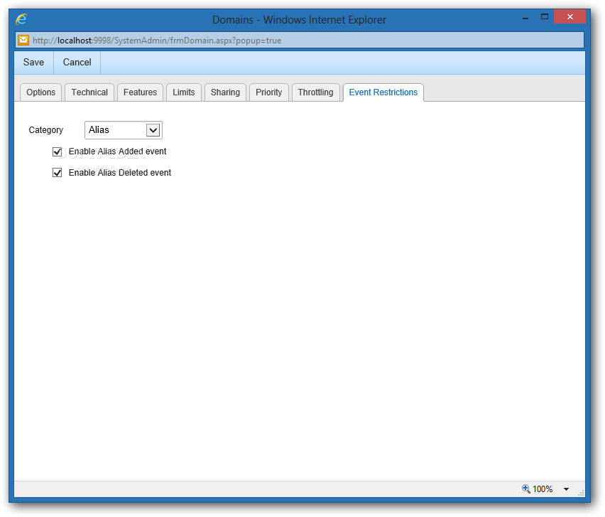Open the zoom level dropdown arrow
605x517 pixels.
pos(566,489)
